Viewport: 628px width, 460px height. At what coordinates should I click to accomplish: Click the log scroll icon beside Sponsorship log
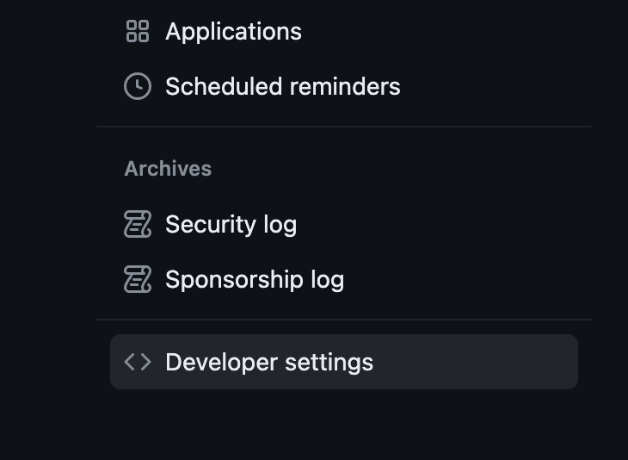coord(138,280)
